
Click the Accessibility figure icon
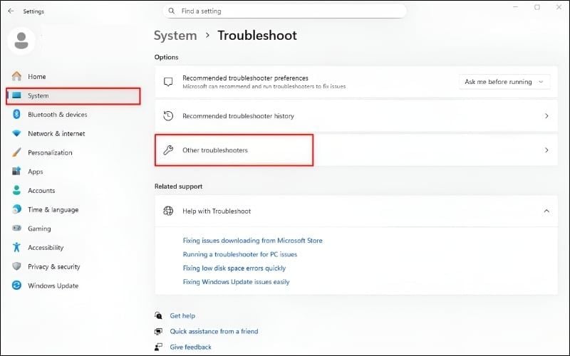pyautogui.click(x=16, y=247)
